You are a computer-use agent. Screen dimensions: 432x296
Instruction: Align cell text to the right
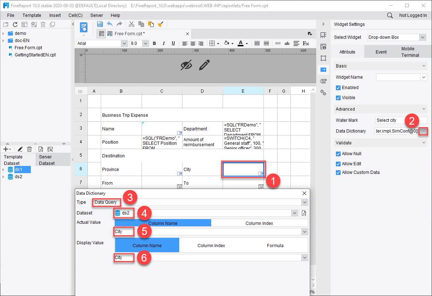(201, 43)
